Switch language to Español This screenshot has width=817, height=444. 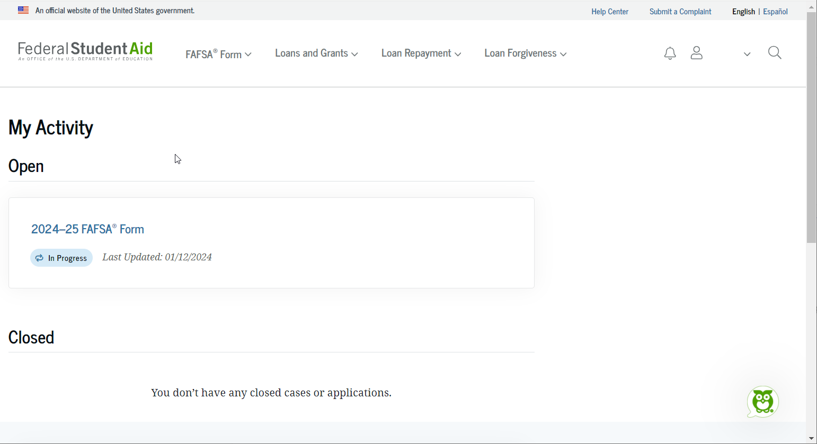point(775,12)
